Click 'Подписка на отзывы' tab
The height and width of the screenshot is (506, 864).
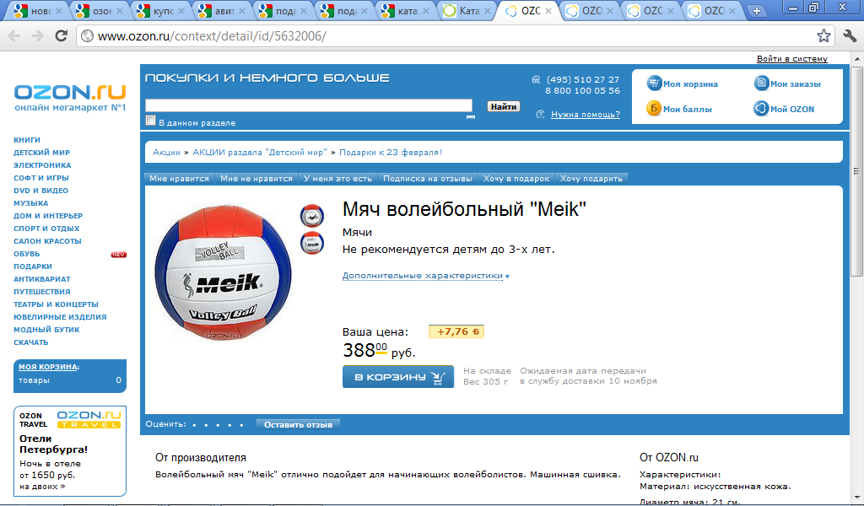point(428,179)
